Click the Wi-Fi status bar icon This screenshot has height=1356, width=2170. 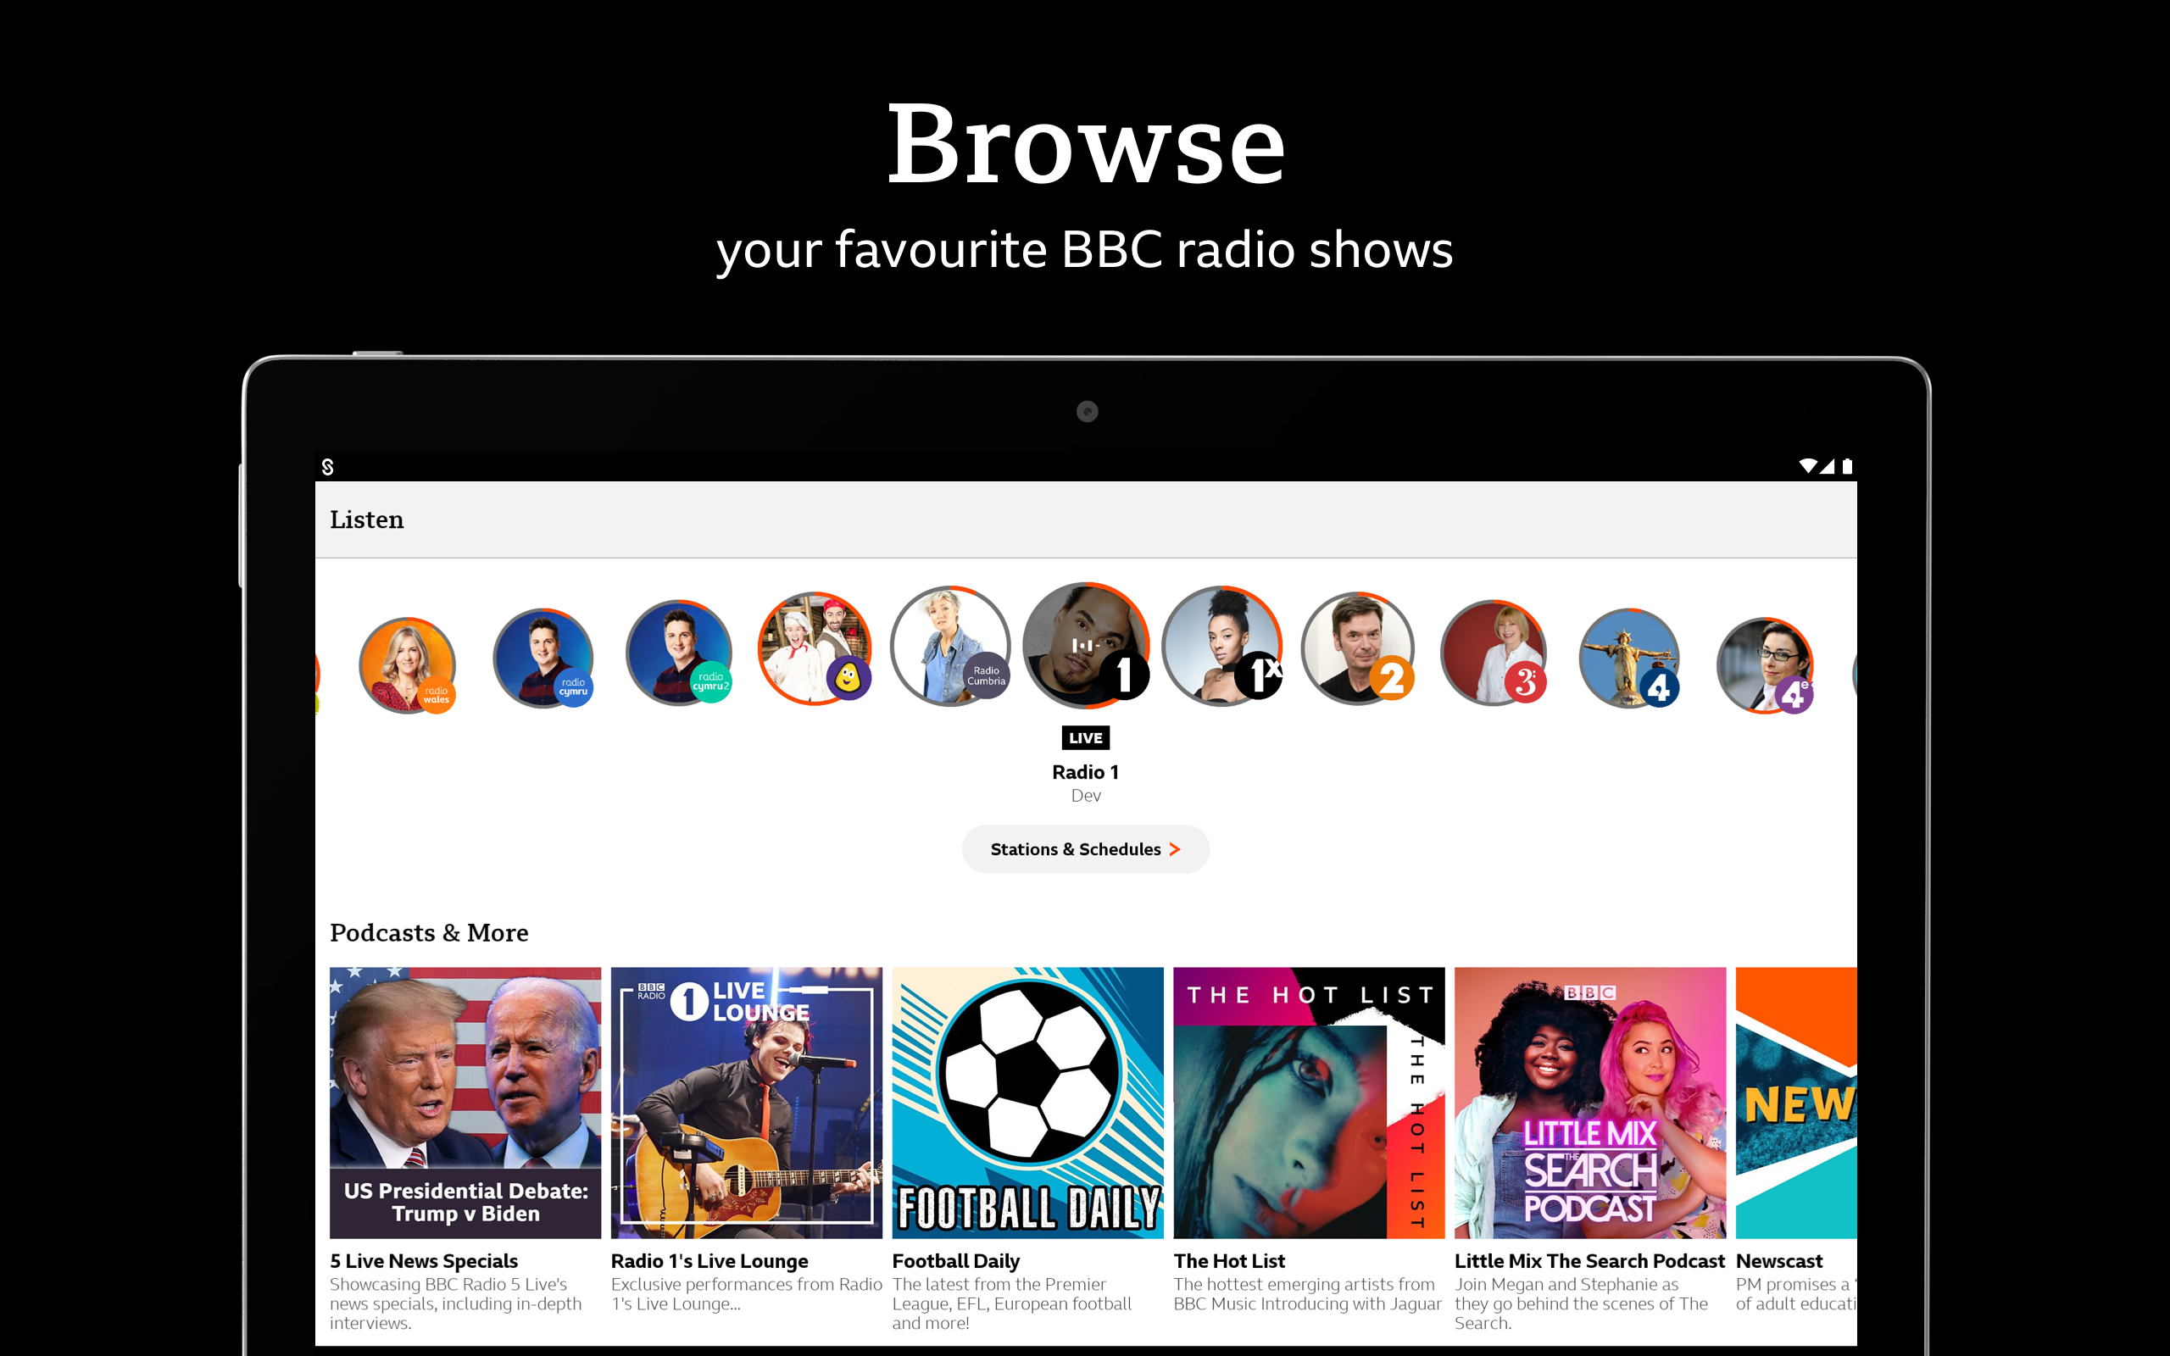[x=1808, y=465]
